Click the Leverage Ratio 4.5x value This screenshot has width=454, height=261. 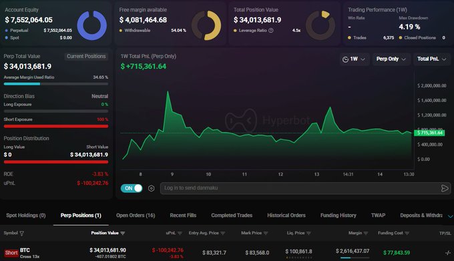296,31
